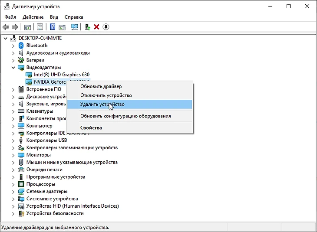Image resolution: width=317 pixels, height=232 pixels.
Task: Click the red X uninstall device icon
Action: (96, 27)
